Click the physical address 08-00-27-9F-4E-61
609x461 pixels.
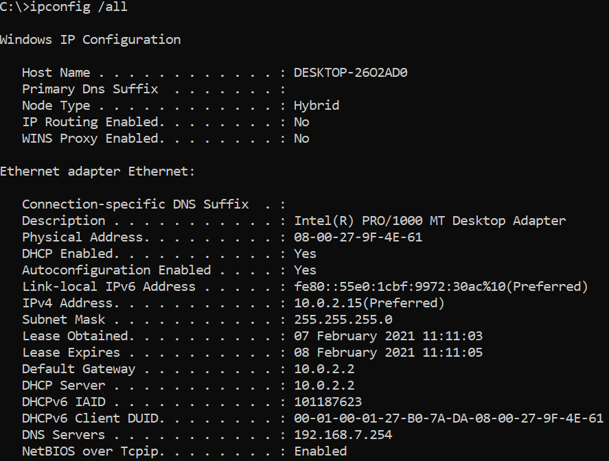[358, 237]
